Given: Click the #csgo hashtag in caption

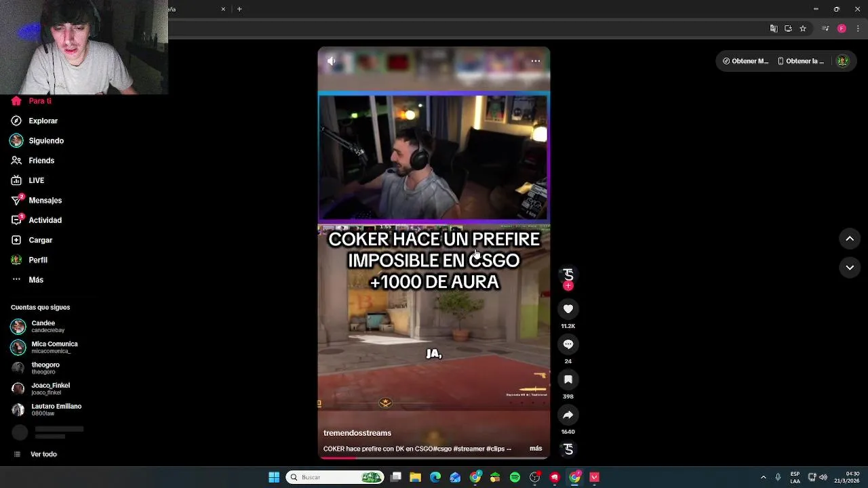Looking at the screenshot, I should pyautogui.click(x=443, y=449).
